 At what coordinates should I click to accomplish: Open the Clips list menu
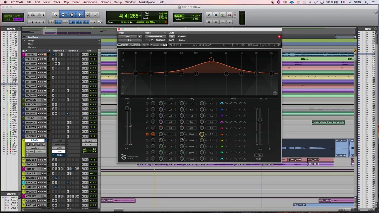tap(375, 29)
